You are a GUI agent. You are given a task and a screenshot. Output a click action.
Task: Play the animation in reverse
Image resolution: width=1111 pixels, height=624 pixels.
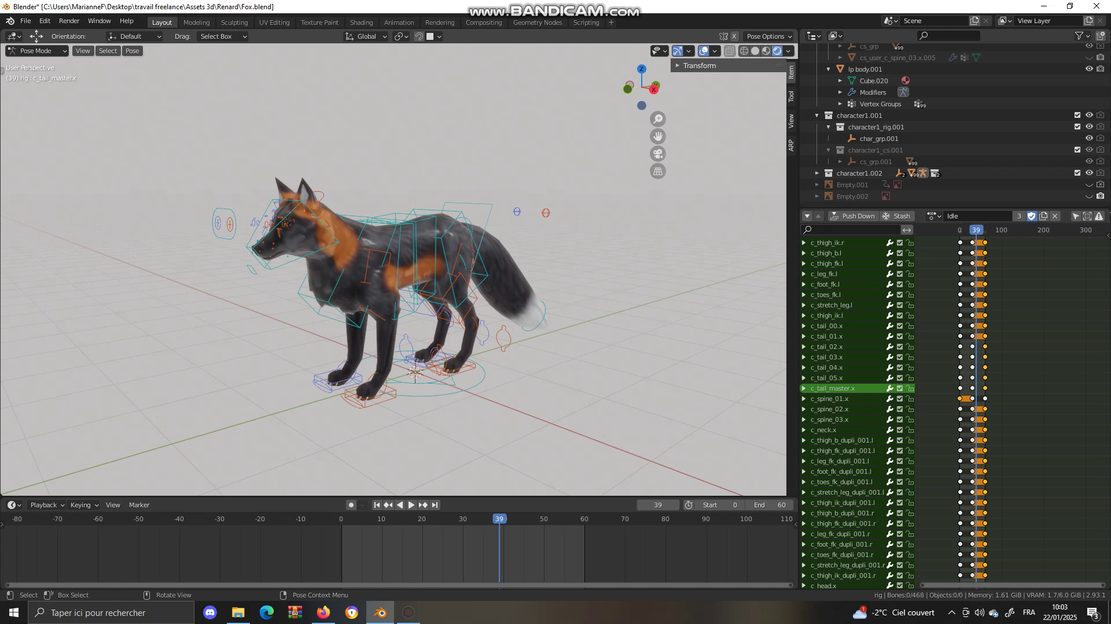tap(400, 505)
